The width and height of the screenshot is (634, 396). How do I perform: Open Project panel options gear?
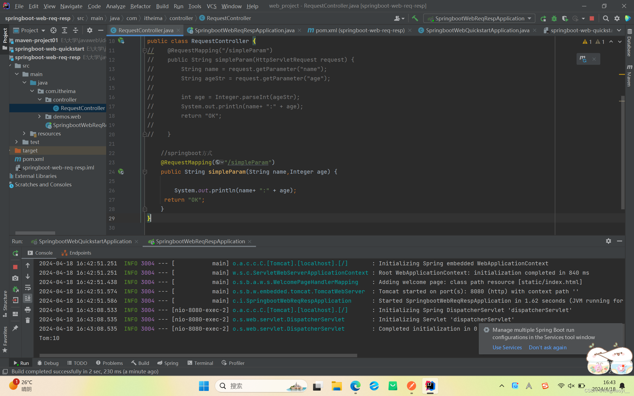tap(89, 30)
